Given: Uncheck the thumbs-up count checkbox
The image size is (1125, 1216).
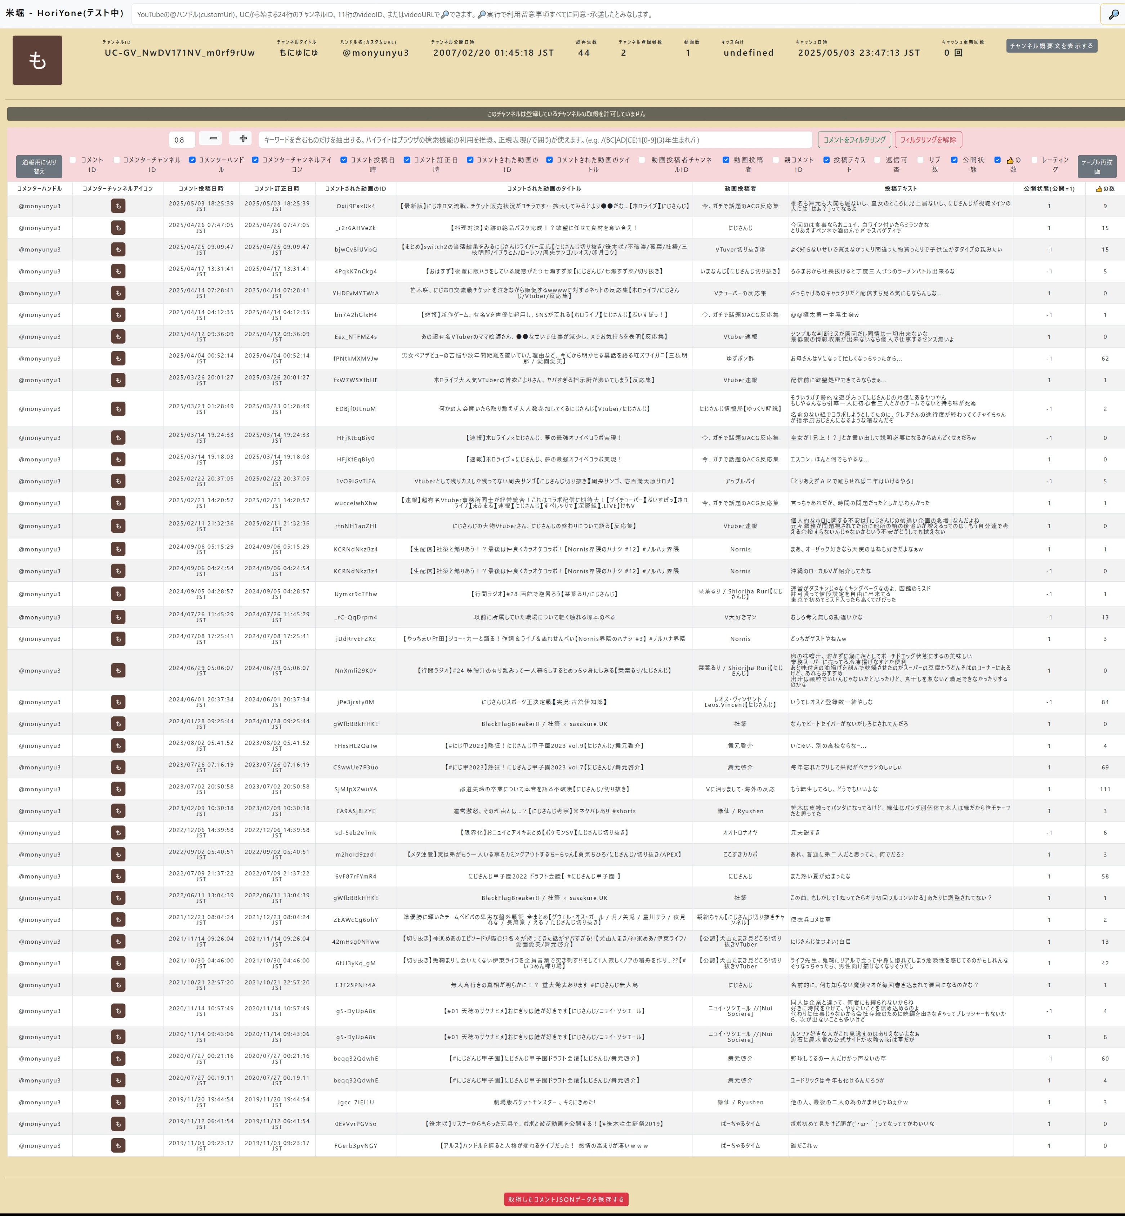Looking at the screenshot, I should pyautogui.click(x=998, y=160).
